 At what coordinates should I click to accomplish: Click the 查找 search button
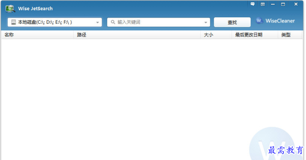coord(232,22)
